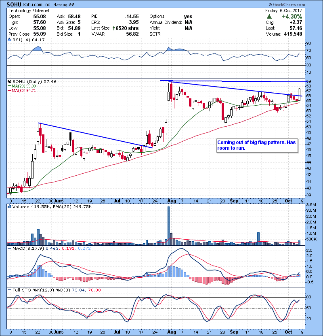
Task: Select the Open value in quote table
Action: [40, 17]
